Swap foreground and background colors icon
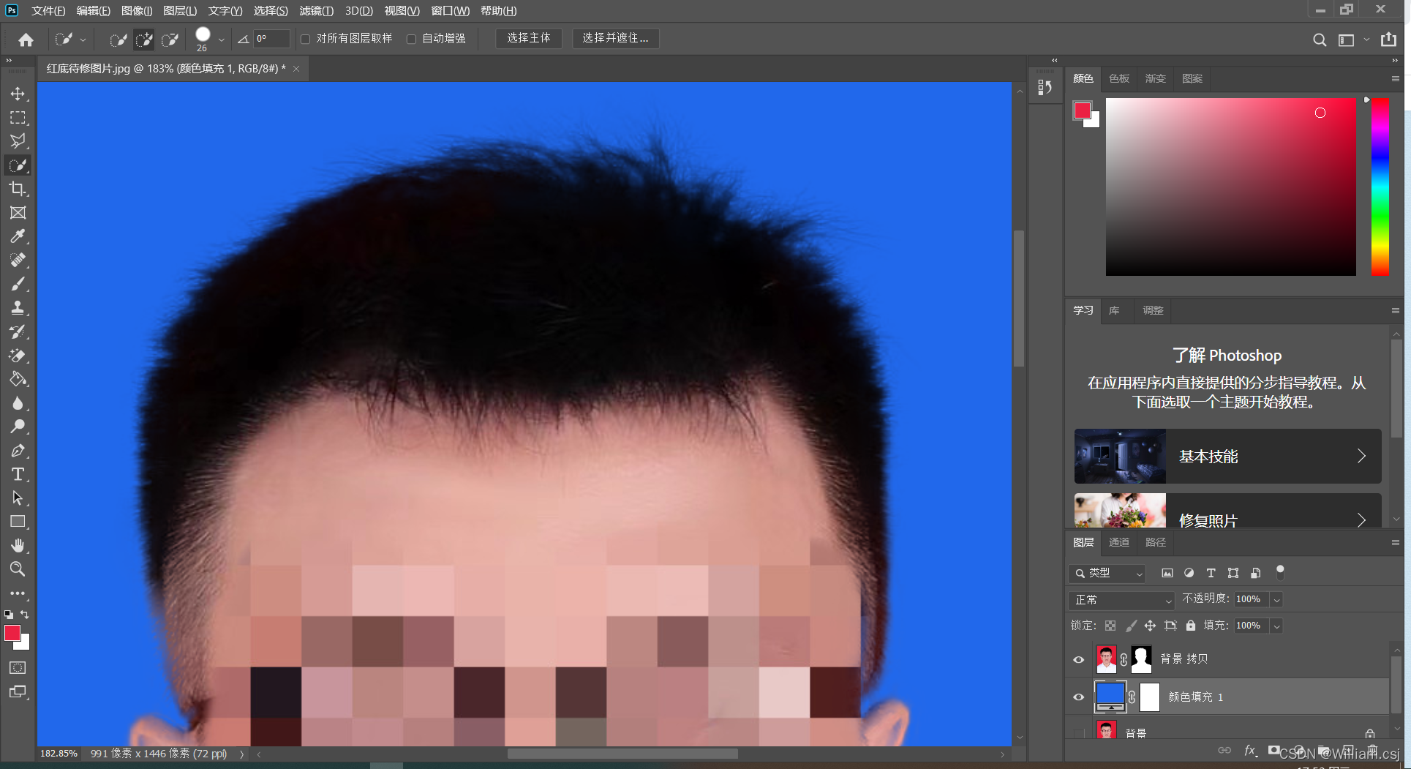 24,615
